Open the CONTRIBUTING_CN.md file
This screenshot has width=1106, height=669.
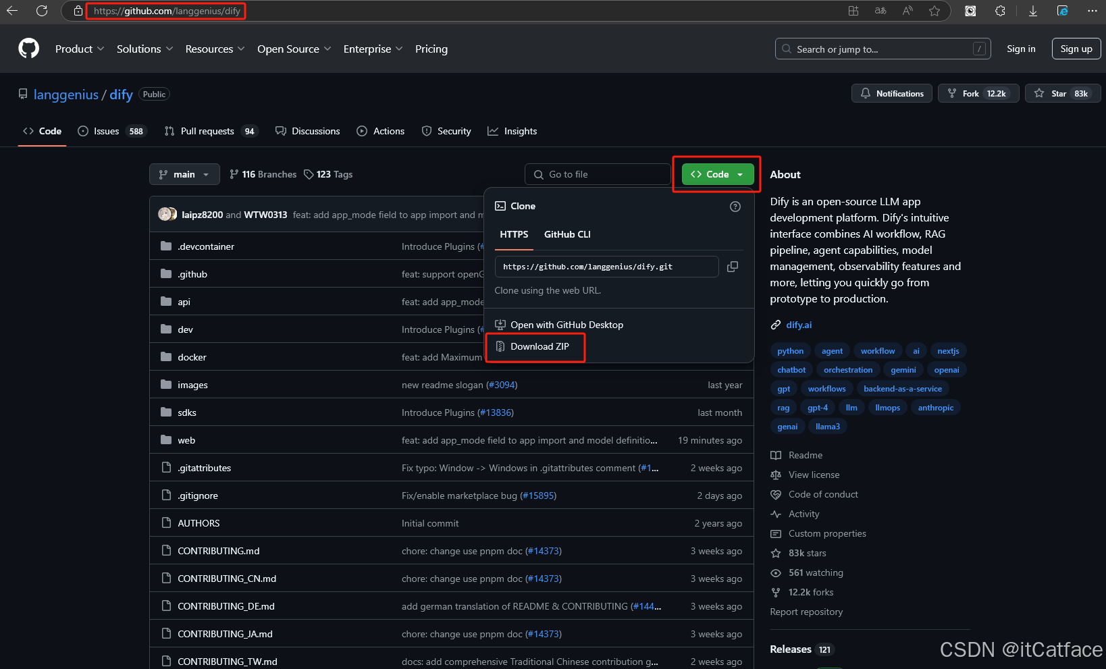pyautogui.click(x=227, y=579)
